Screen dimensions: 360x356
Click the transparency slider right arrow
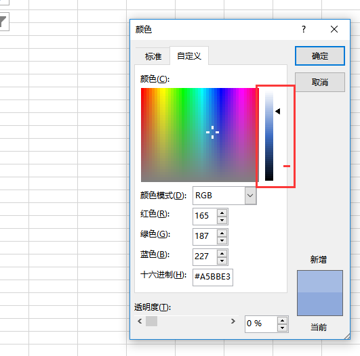click(x=233, y=321)
